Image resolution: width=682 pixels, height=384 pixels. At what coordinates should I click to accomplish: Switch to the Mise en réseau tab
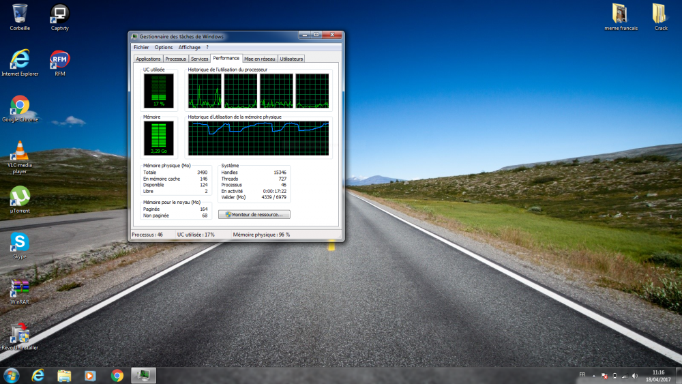259,59
